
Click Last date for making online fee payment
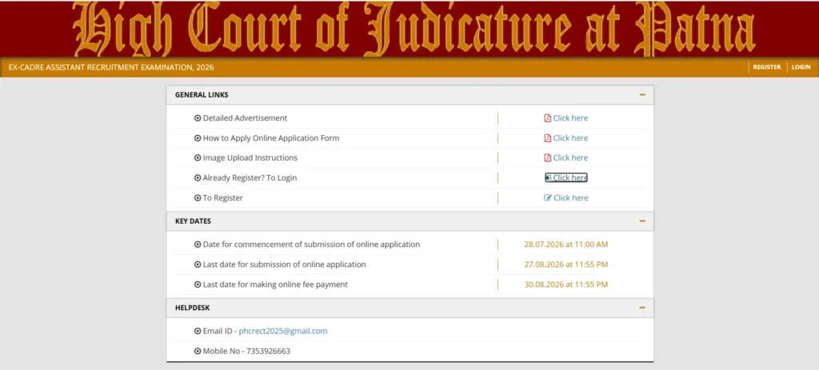[x=275, y=284]
